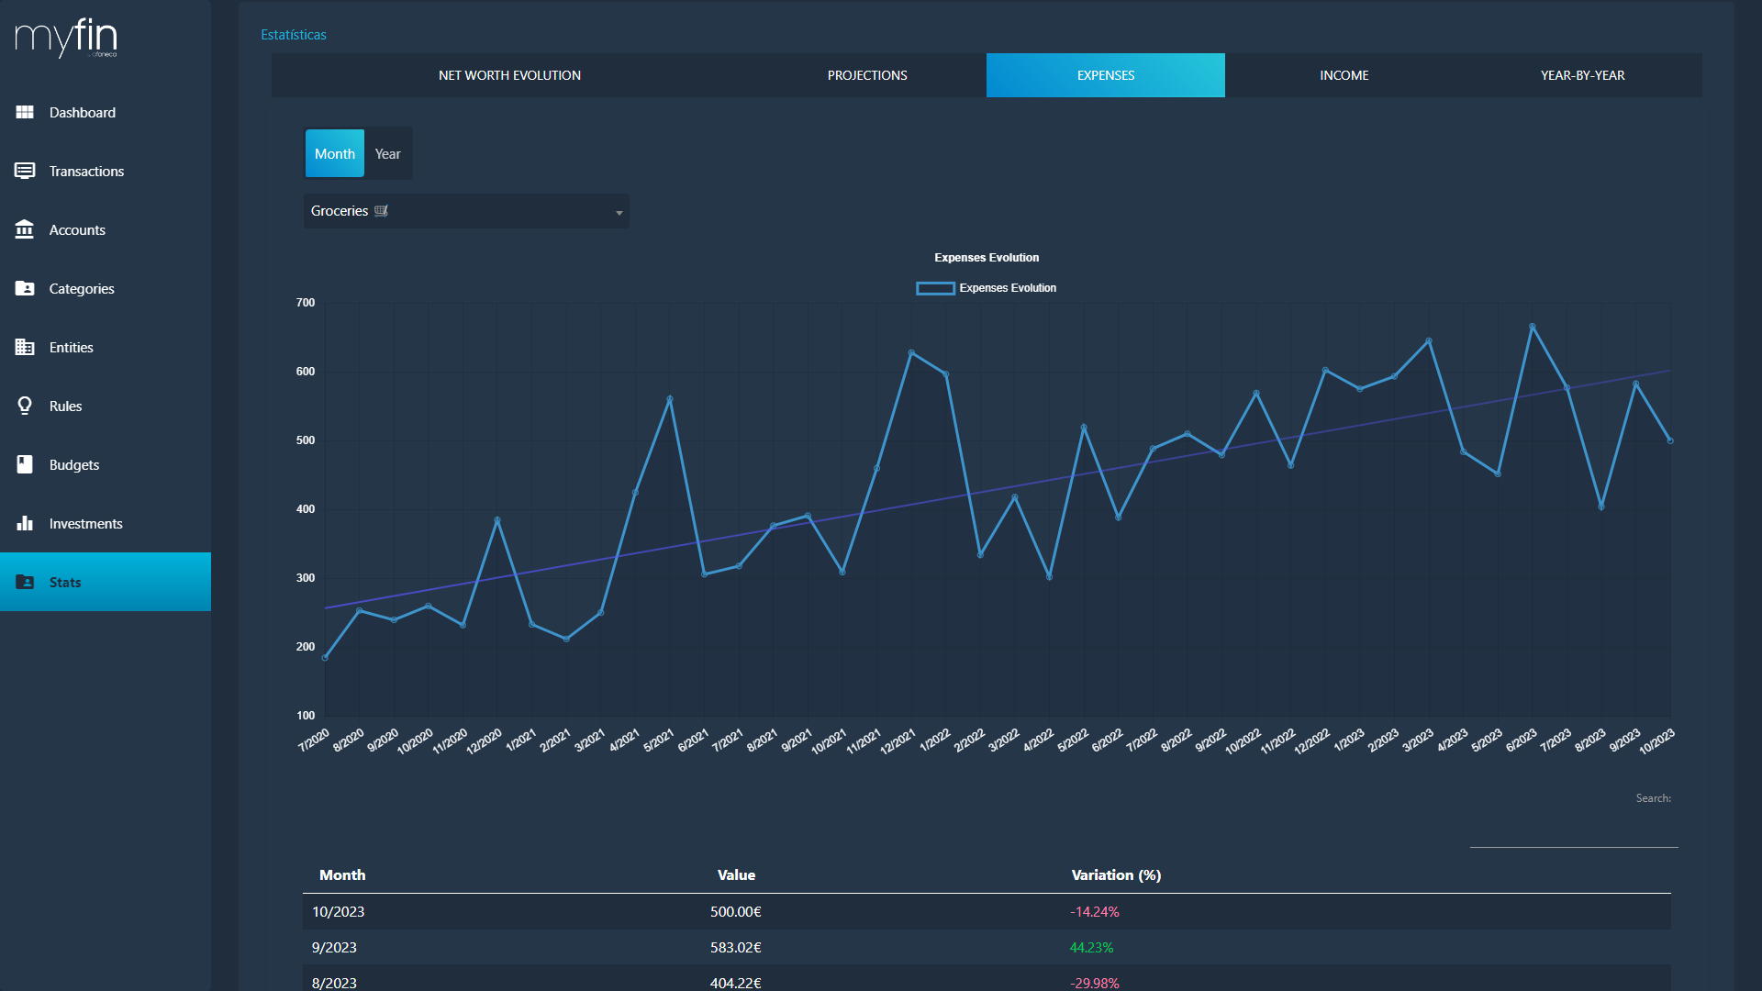The image size is (1762, 991).
Task: Sort table by Value column
Action: coord(736,875)
